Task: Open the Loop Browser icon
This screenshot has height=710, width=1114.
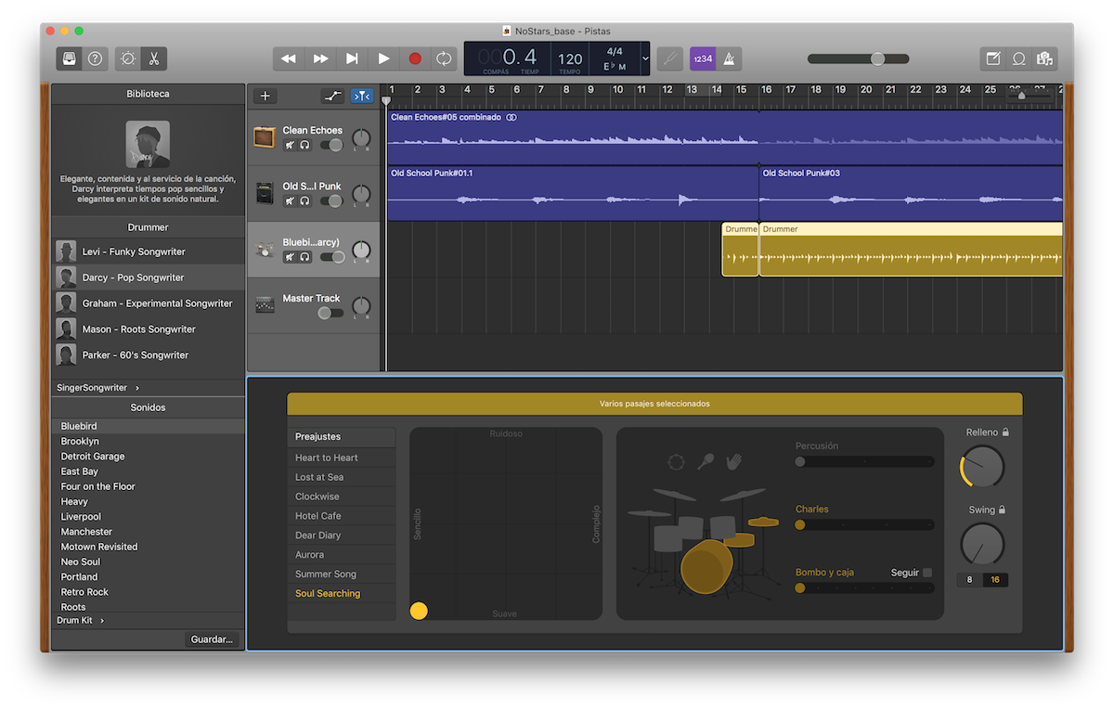Action: pos(1018,58)
